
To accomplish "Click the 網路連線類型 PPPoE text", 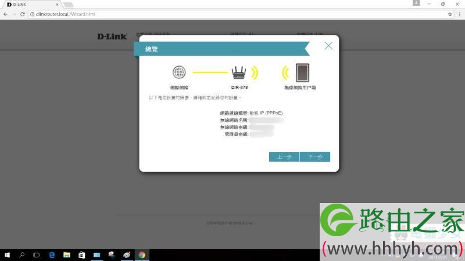I will (x=251, y=113).
